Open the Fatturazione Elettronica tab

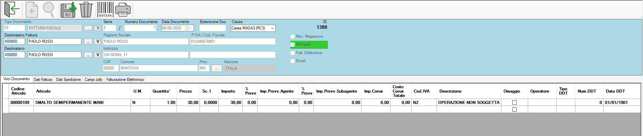coord(125,80)
